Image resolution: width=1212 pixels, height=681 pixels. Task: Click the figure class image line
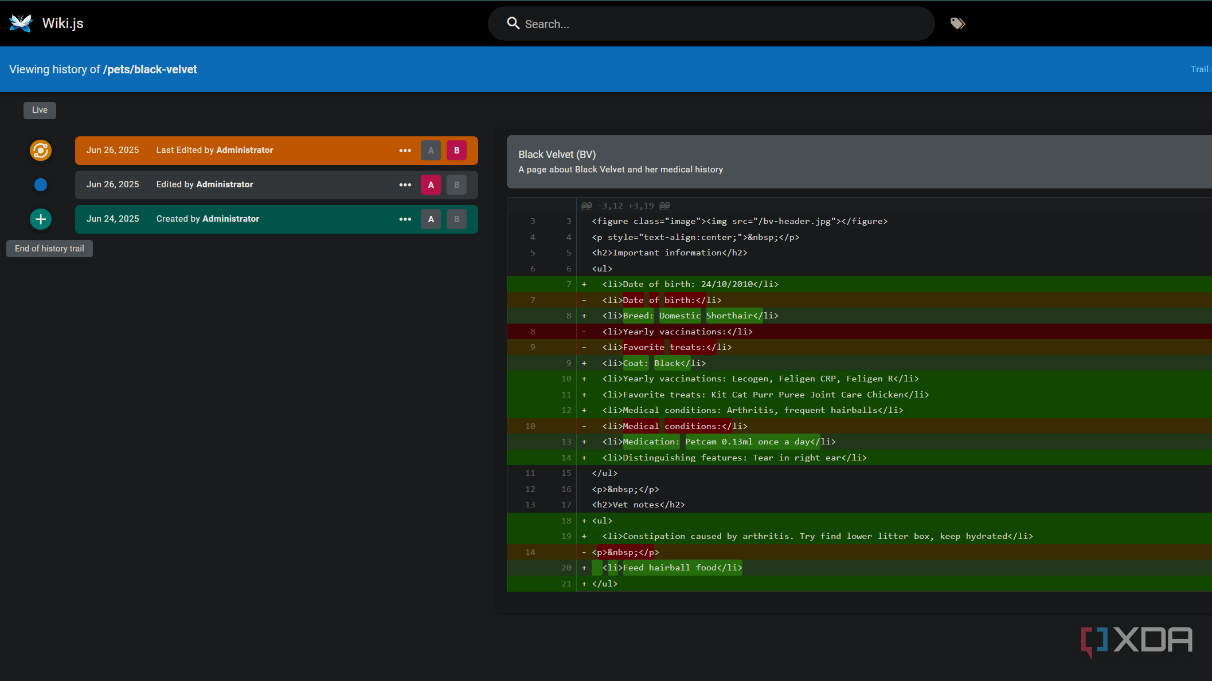click(859, 221)
